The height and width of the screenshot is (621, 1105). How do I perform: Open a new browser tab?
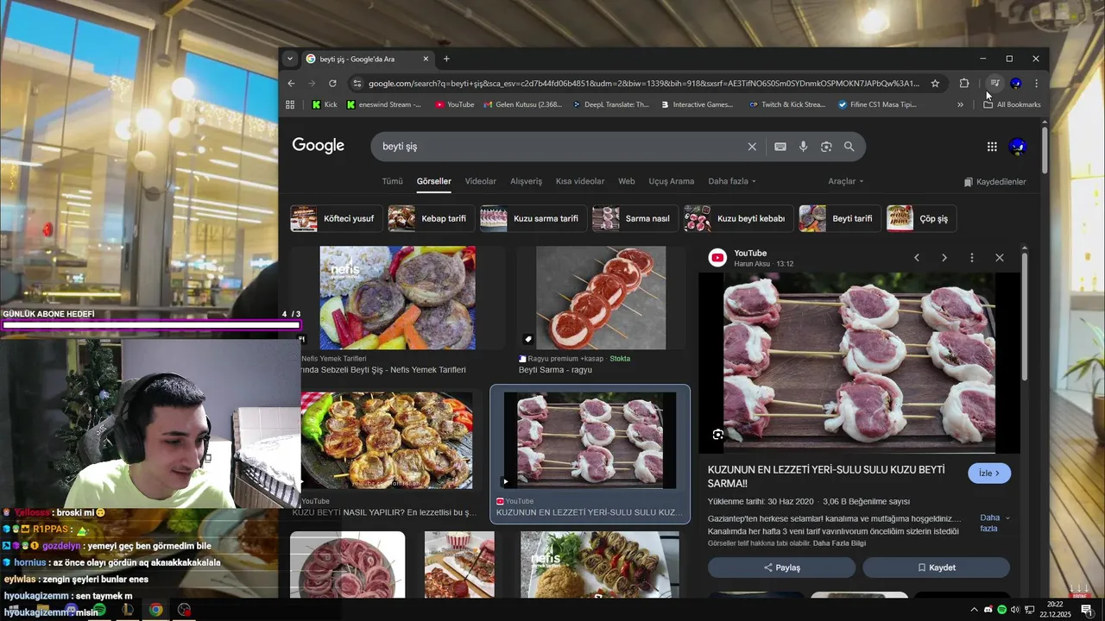click(446, 59)
